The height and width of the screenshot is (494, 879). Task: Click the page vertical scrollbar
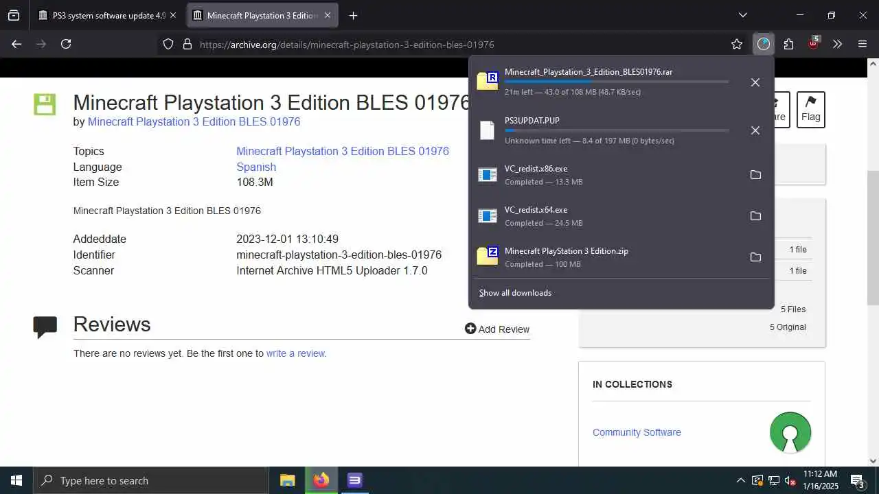(x=873, y=237)
